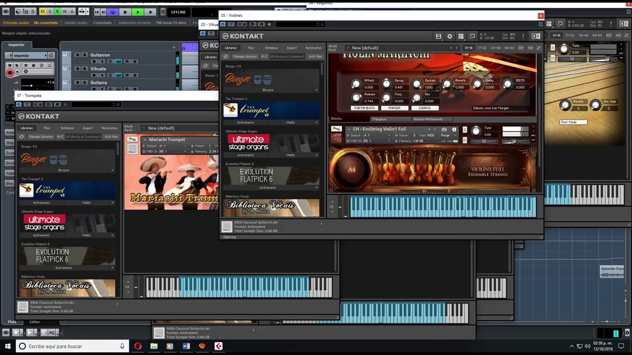Toggle CHORUS button on violin instrument
The image size is (632, 355).
[x=424, y=108]
